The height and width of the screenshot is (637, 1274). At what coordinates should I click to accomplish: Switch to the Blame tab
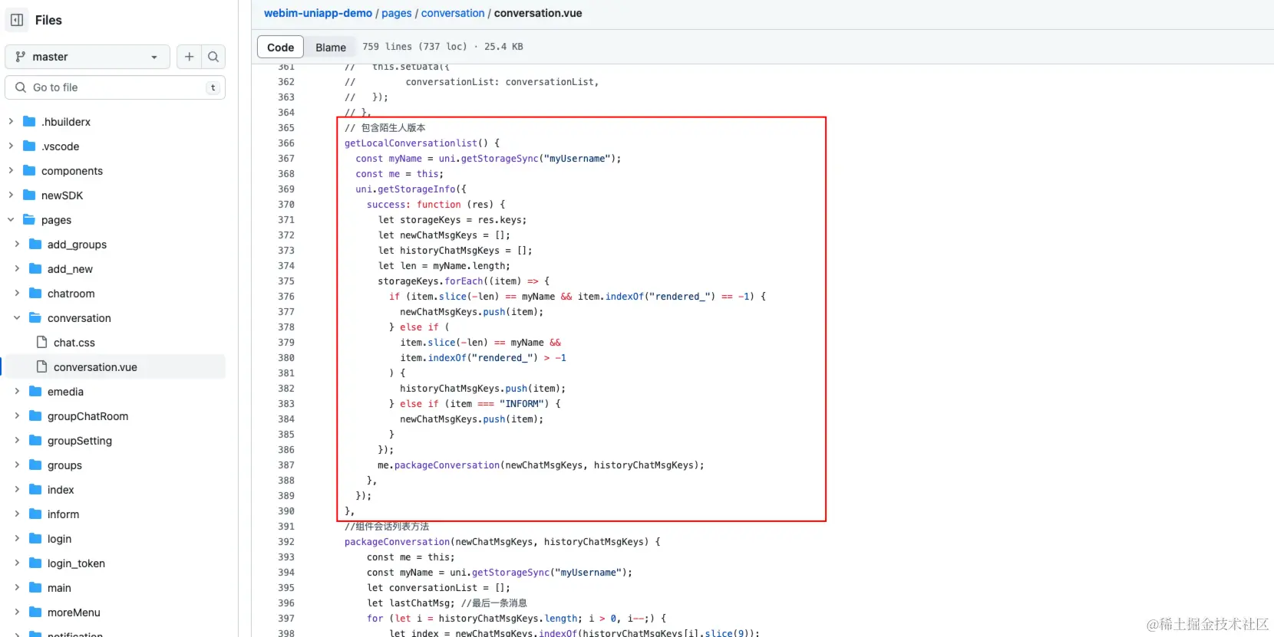[331, 47]
